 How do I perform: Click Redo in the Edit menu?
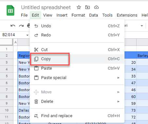pos(77,35)
